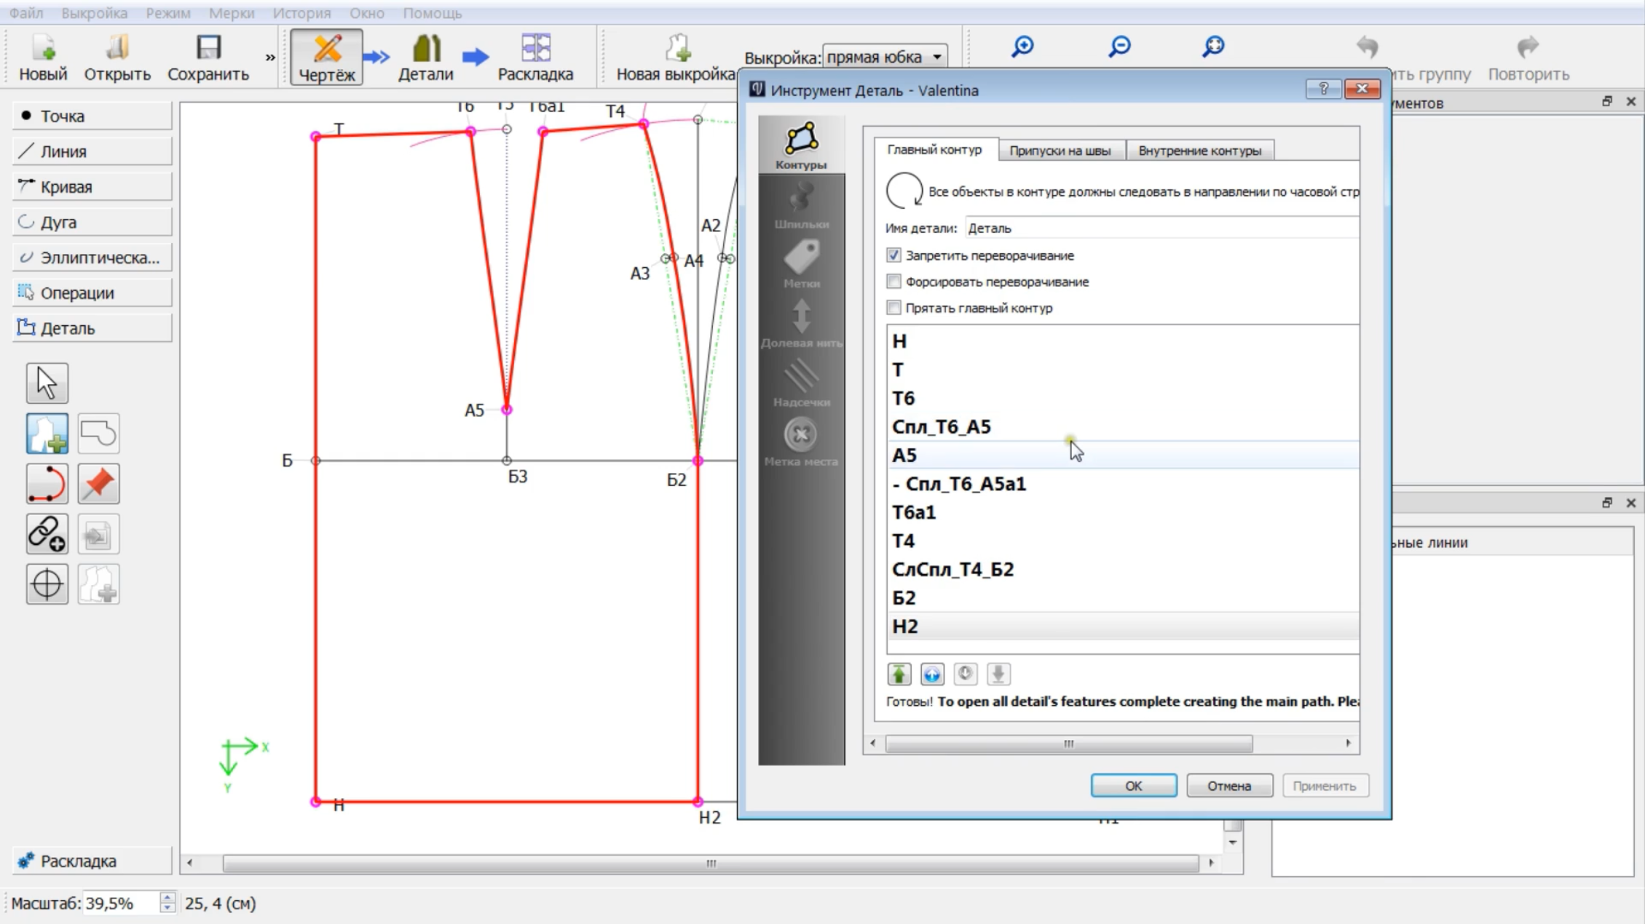Expand the Кривая tool category
Screen dimensions: 1645x924
[92, 186]
